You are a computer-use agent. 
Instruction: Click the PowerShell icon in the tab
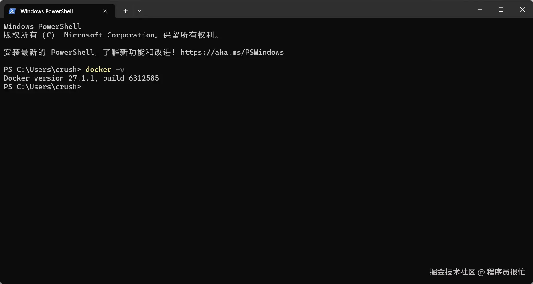[12, 11]
